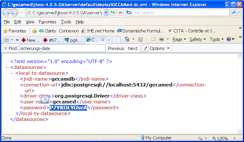Open the Favorites menu
244x142 pixels.
click(x=47, y=22)
